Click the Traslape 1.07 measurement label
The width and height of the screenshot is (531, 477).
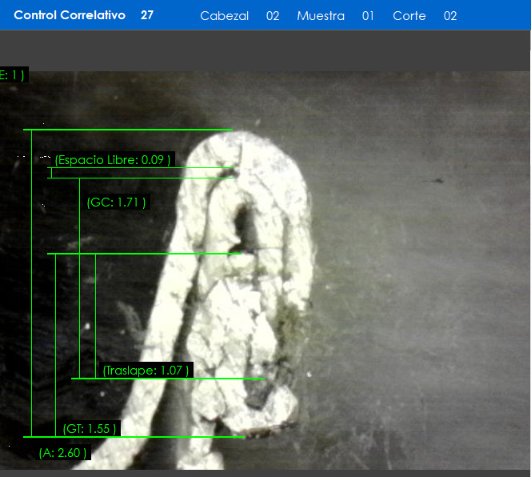coord(146,371)
